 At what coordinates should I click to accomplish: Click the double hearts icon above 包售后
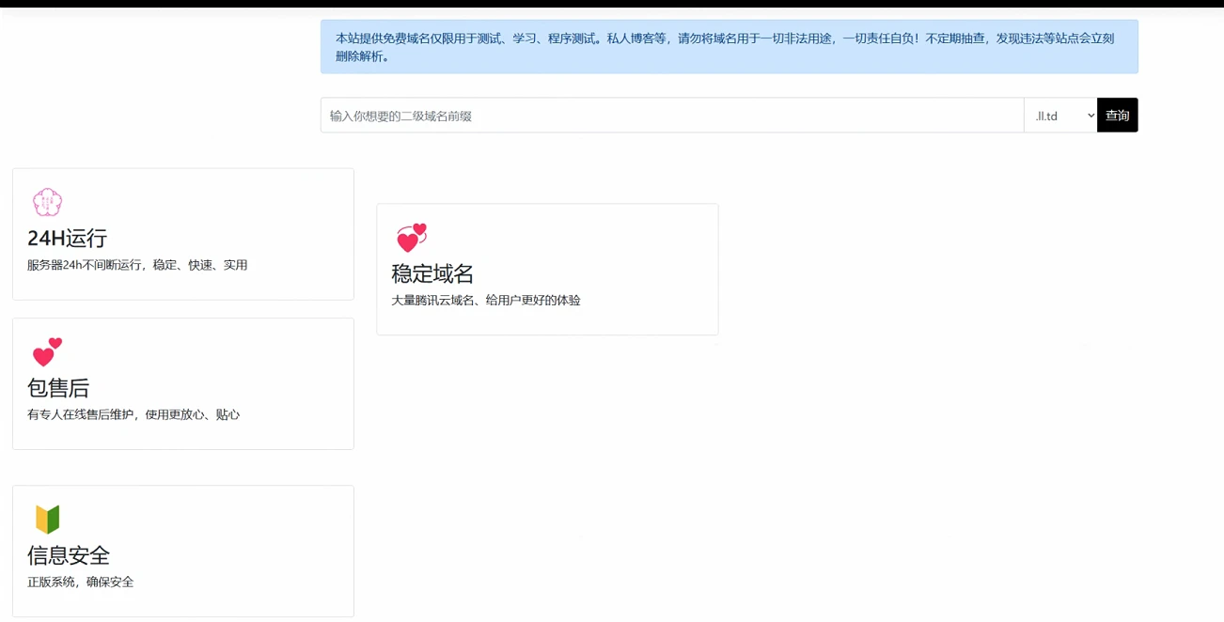coord(47,352)
